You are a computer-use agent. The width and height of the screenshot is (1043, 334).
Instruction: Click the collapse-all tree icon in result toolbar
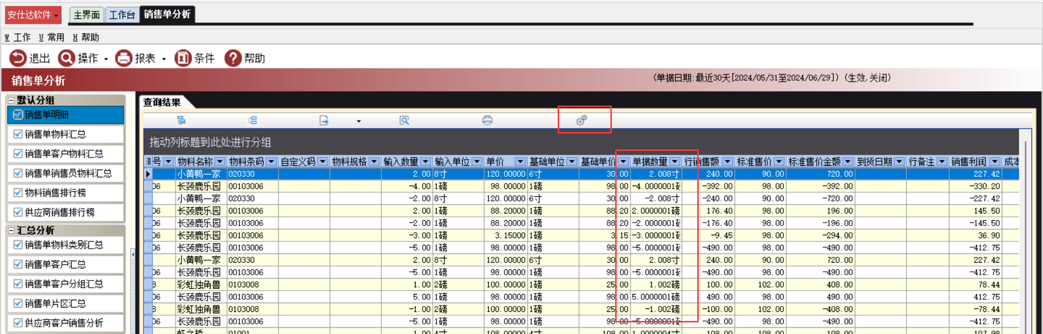253,120
